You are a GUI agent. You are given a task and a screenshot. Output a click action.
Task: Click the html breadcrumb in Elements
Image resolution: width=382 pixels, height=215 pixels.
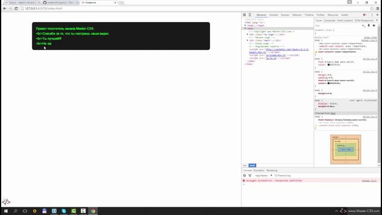pyautogui.click(x=245, y=165)
